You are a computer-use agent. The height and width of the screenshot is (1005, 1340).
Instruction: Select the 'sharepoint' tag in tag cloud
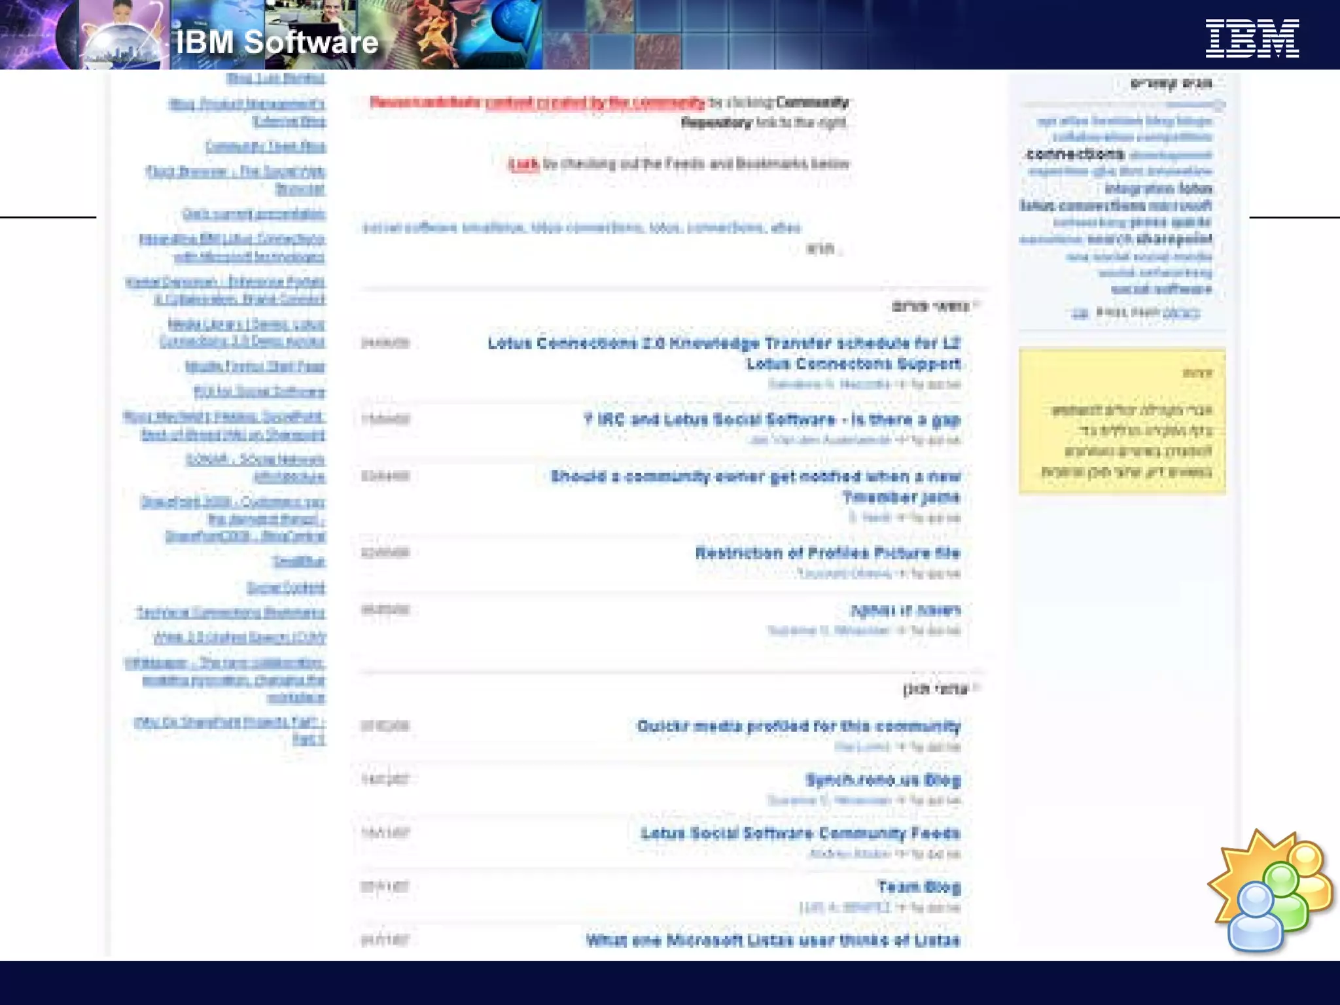1174,239
